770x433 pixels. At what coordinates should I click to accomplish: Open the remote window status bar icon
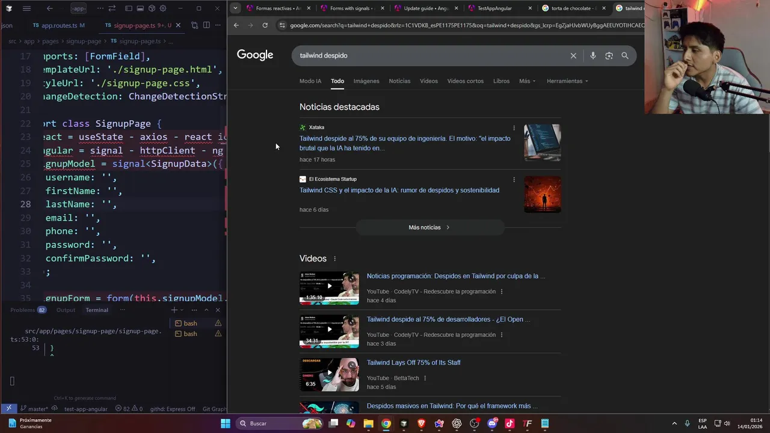pos(8,408)
